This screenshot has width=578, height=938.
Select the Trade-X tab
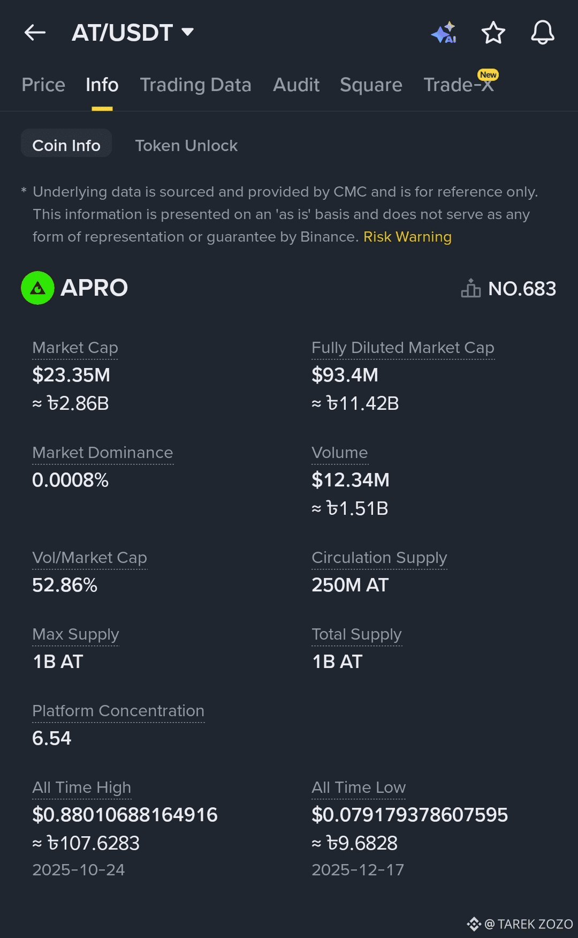(459, 85)
